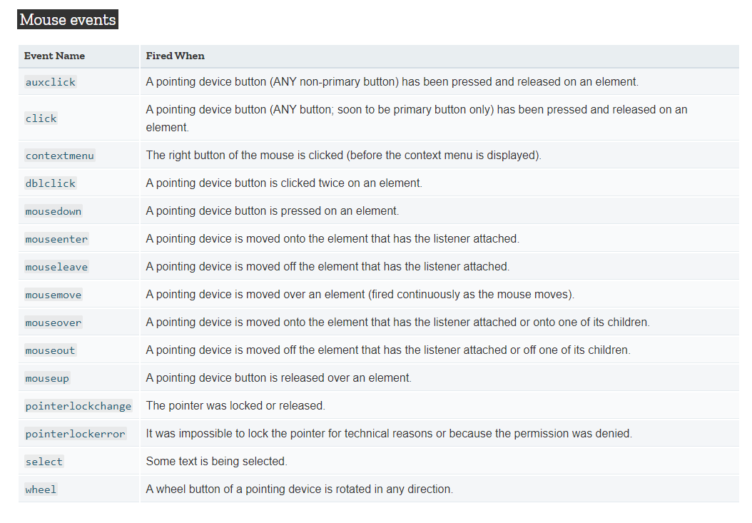Click the wheel button rotation description

point(299,489)
